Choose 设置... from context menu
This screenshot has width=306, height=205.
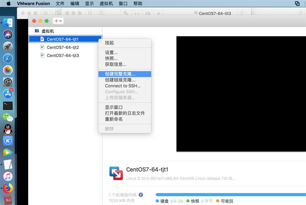coord(125,52)
